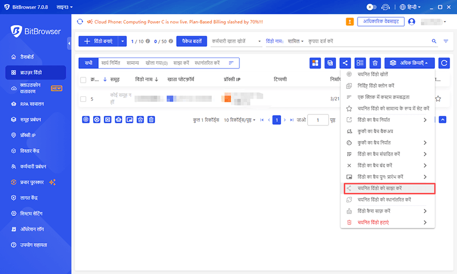The width and height of the screenshot is (457, 274).
Task: Click the refresh icon beside More Actions
Action: (443, 63)
